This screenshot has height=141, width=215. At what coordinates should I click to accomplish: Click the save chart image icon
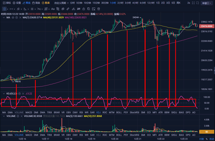pos(94,9)
